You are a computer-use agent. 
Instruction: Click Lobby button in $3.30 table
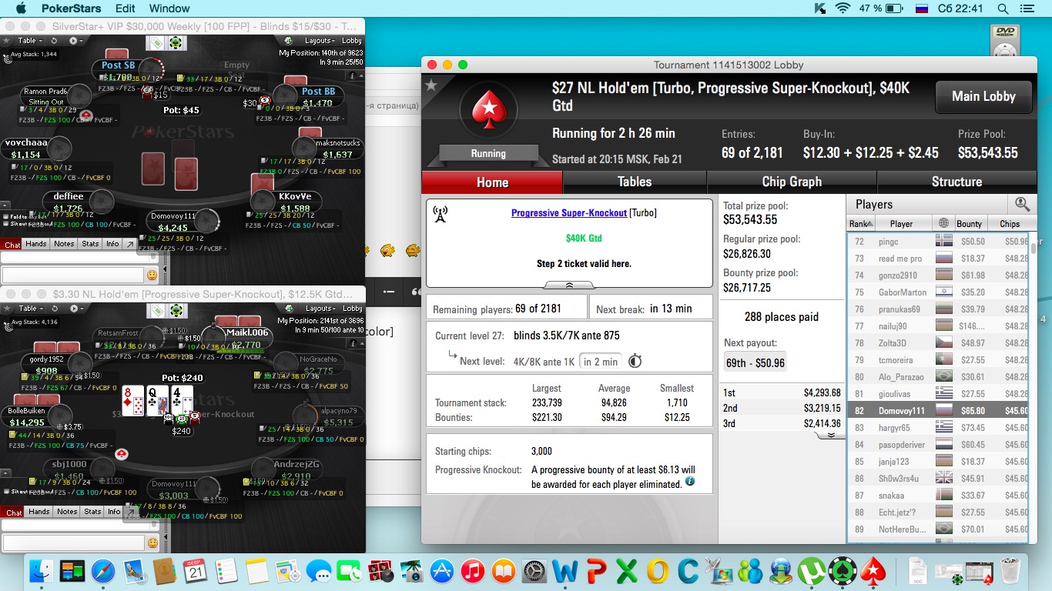(x=351, y=309)
